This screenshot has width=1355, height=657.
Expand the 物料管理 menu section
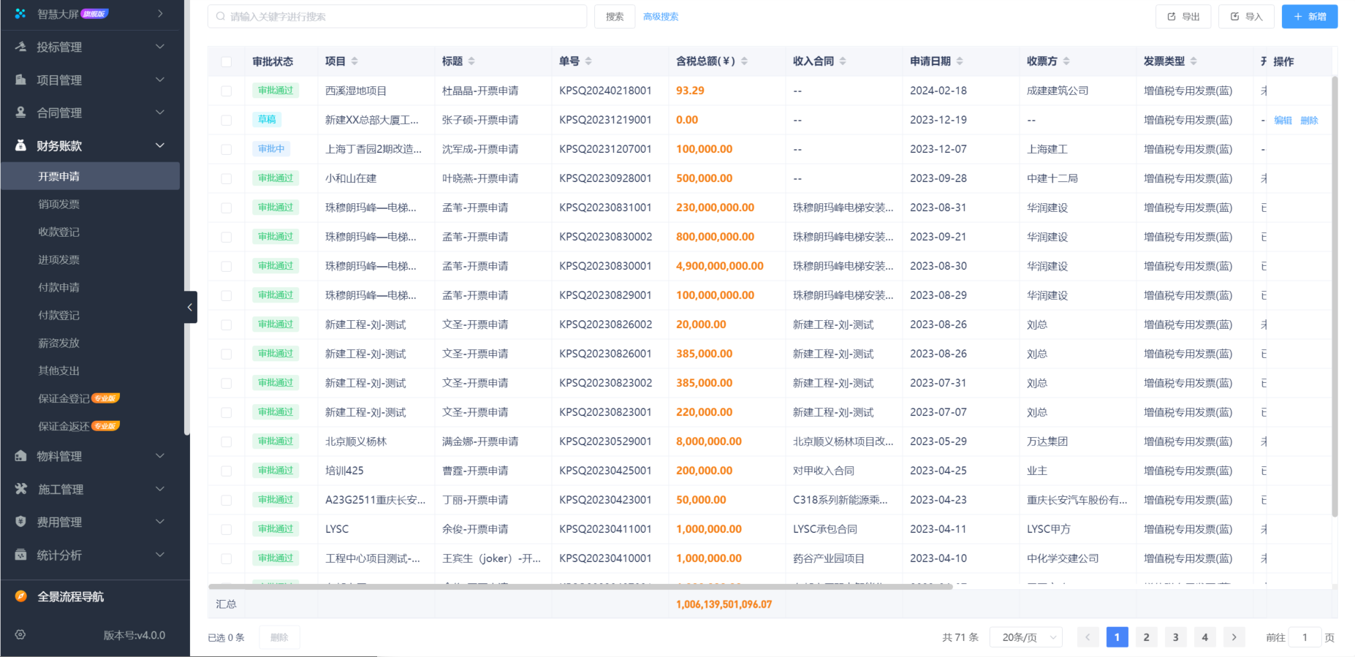160,456
